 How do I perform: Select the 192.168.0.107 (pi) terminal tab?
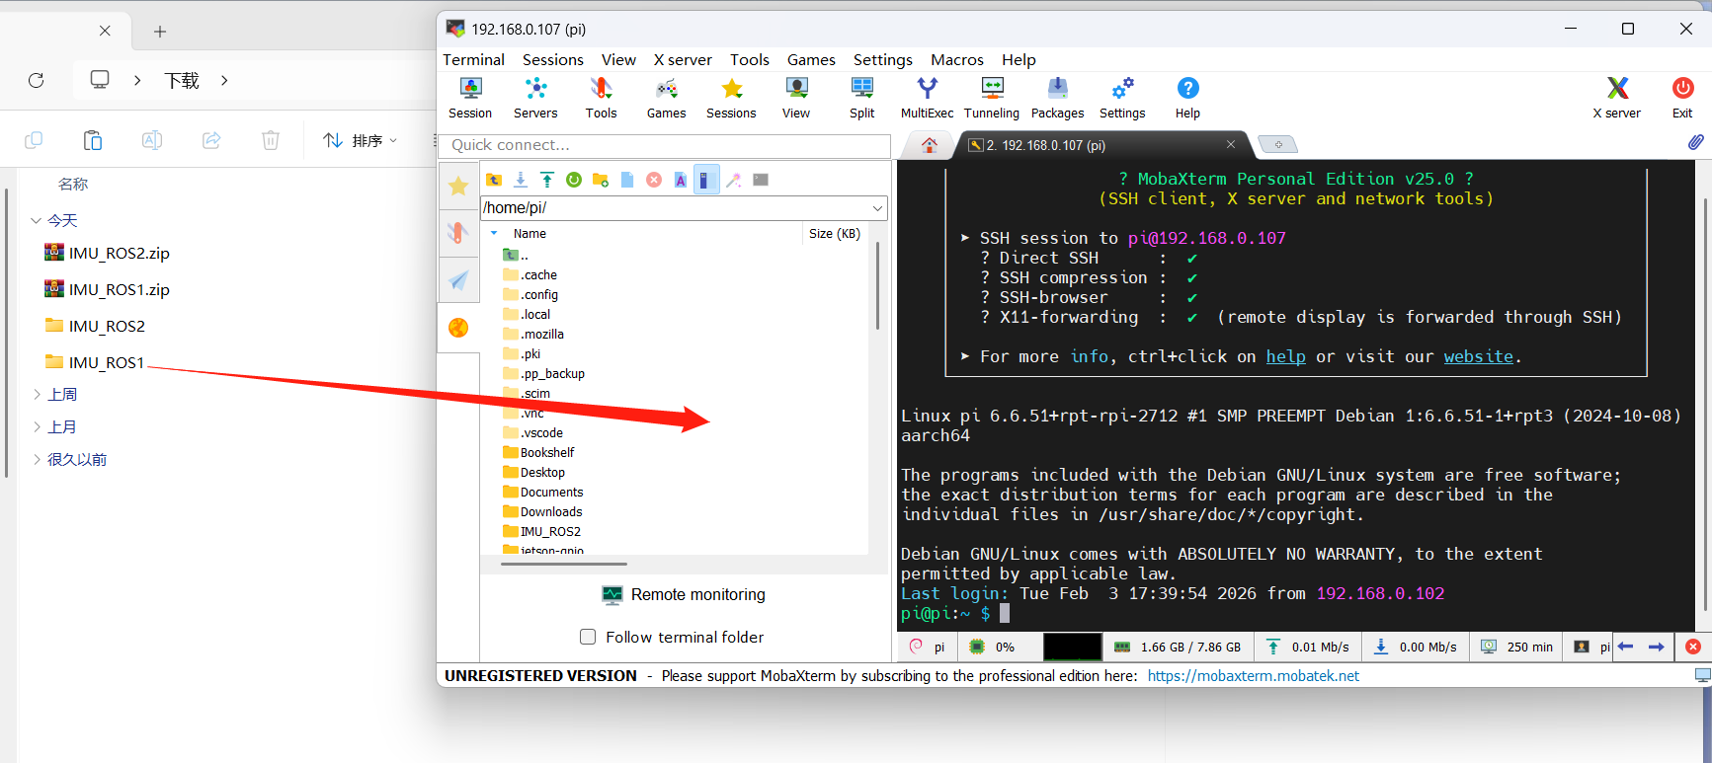click(1101, 145)
